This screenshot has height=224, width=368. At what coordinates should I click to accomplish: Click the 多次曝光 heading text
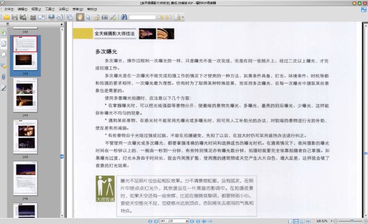click(106, 52)
